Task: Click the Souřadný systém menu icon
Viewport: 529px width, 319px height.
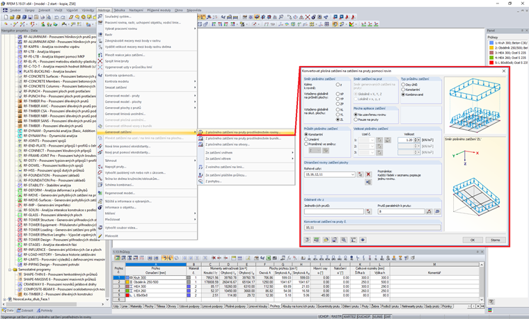Action: tap(100, 16)
